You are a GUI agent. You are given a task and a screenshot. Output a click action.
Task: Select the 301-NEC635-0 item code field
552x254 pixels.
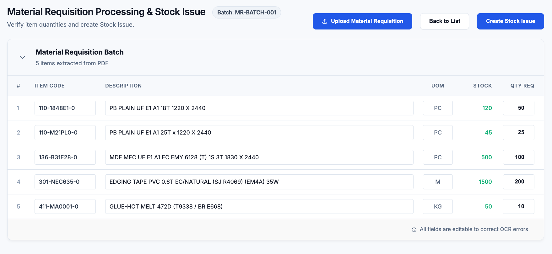[x=65, y=182]
